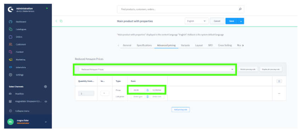The width and height of the screenshot is (300, 131).
Task: Click the duplicate product icon
Action: click(x=61, y=21)
